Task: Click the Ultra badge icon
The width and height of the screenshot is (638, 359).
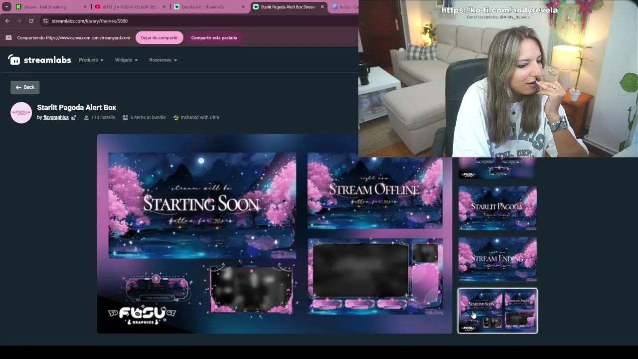Action: (176, 118)
